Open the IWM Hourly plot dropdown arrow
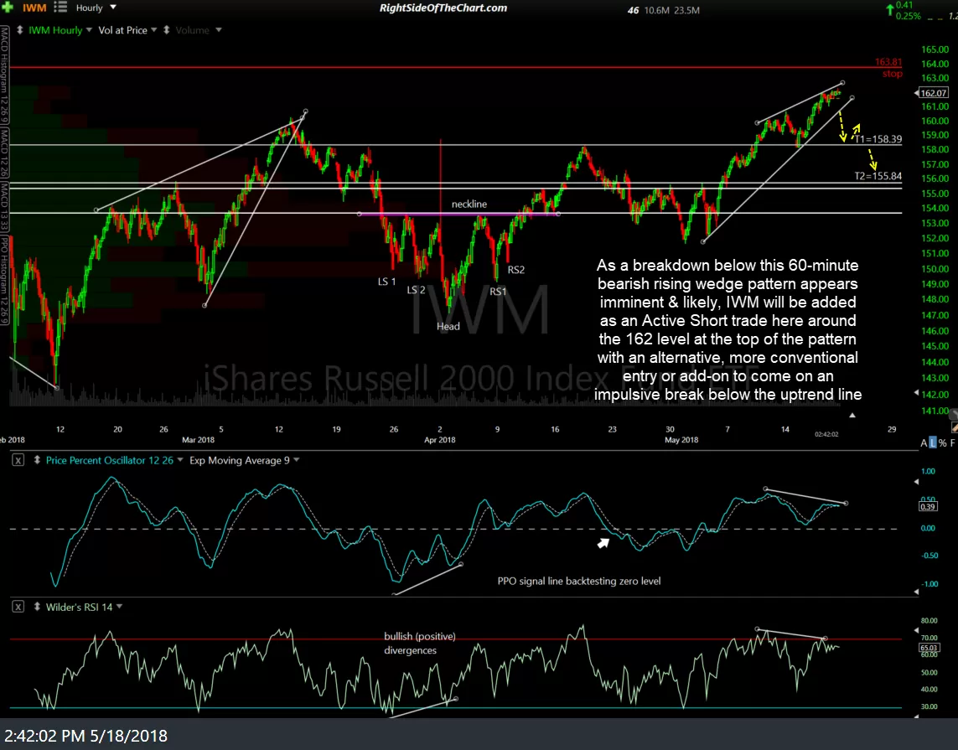This screenshot has width=958, height=750. (89, 30)
